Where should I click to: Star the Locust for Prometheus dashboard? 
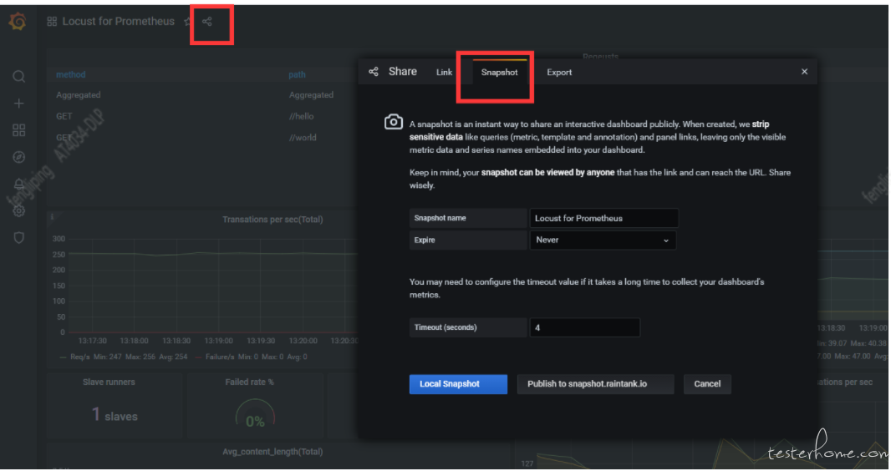[x=187, y=22]
